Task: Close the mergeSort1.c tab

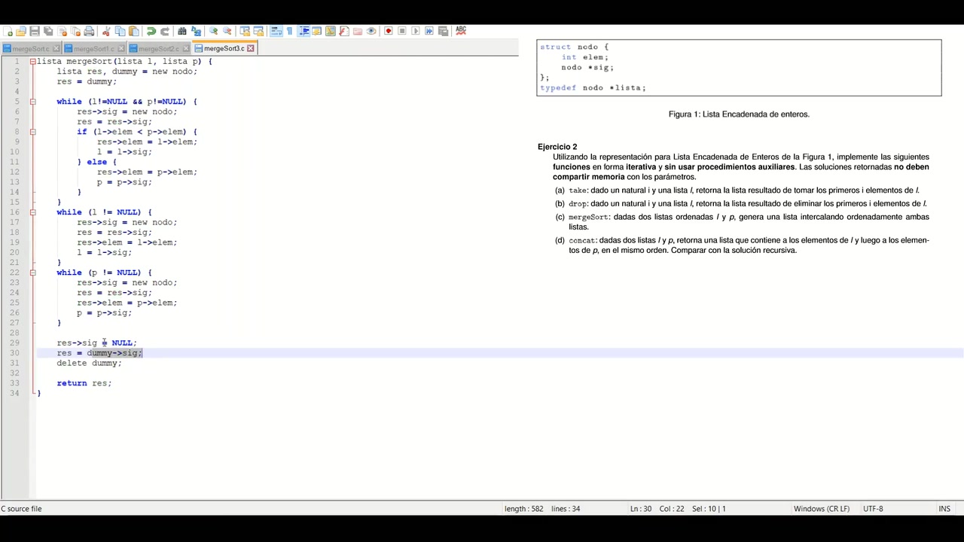Action: (120, 49)
